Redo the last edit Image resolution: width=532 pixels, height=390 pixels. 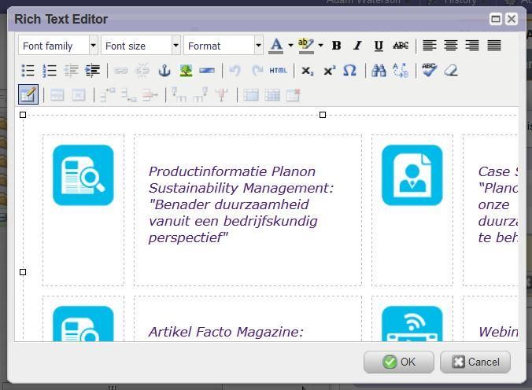click(x=257, y=71)
